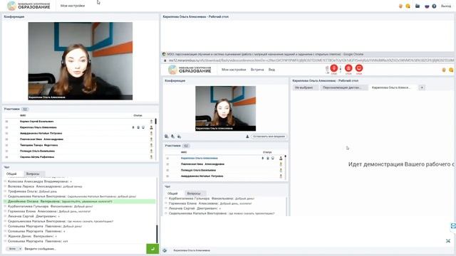
Task: Send message with the green button
Action: click(x=152, y=249)
